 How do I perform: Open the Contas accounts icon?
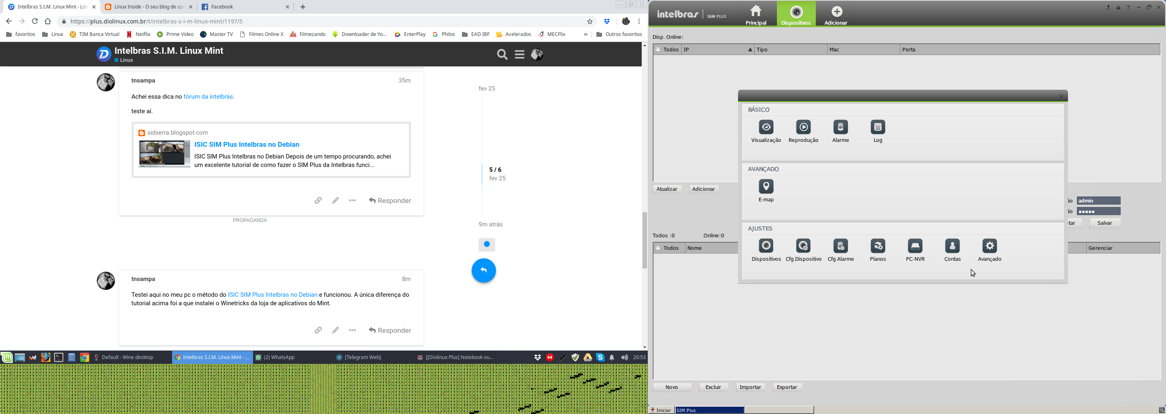[x=952, y=246]
